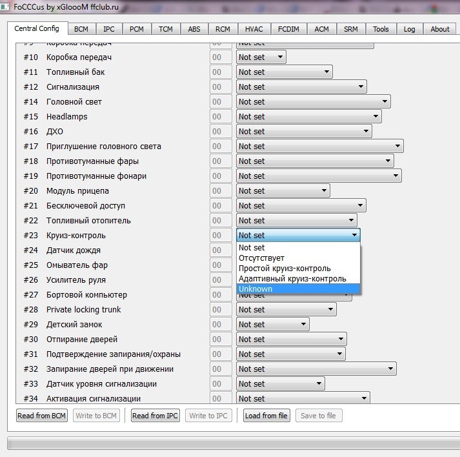This screenshot has width=460, height=457.
Task: Open the About tab
Action: (x=440, y=29)
